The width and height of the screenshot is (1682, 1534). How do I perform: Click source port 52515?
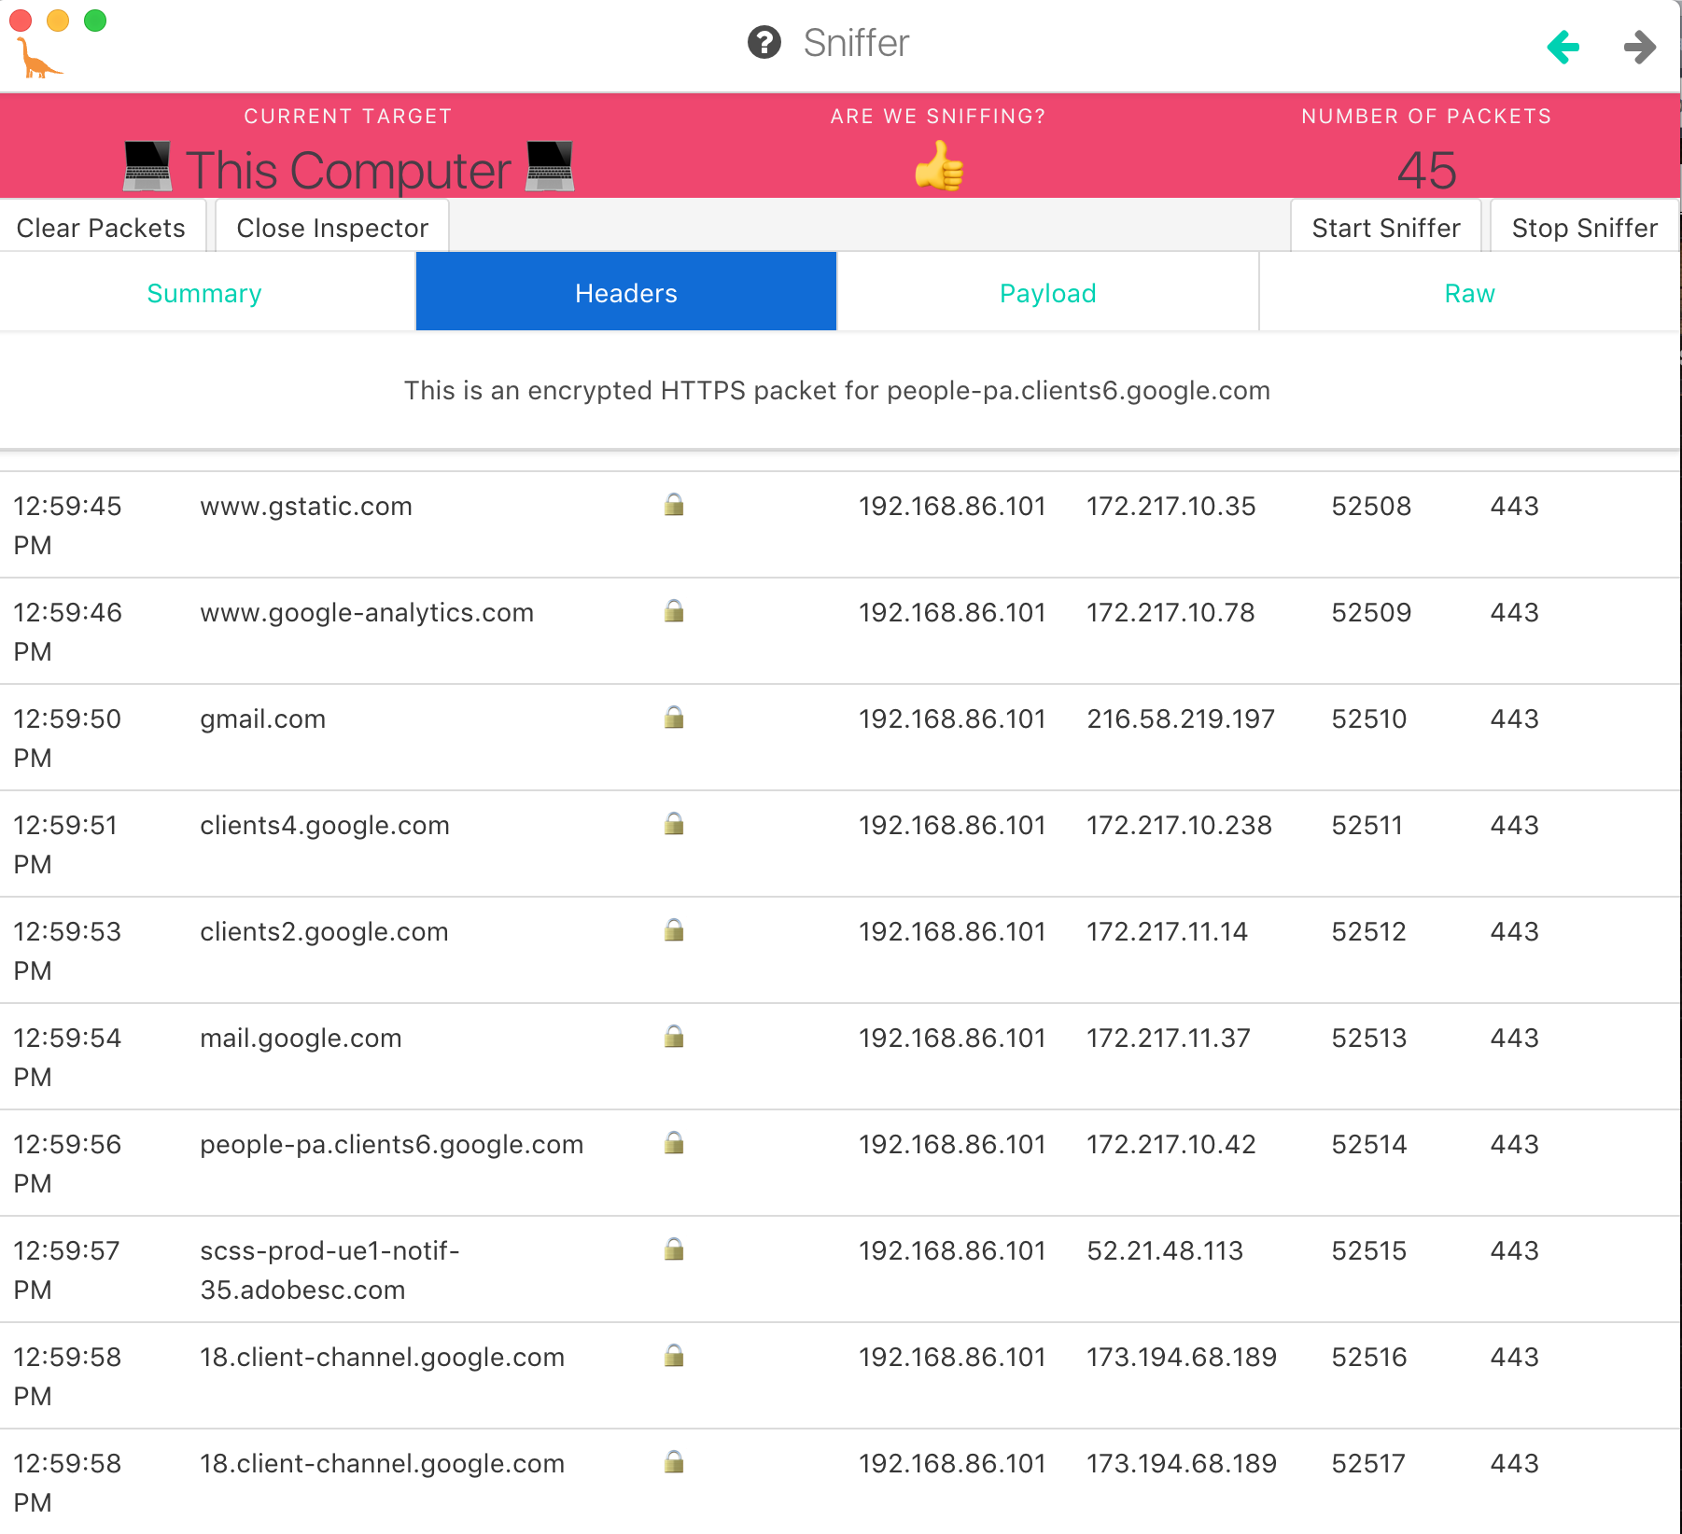point(1368,1251)
